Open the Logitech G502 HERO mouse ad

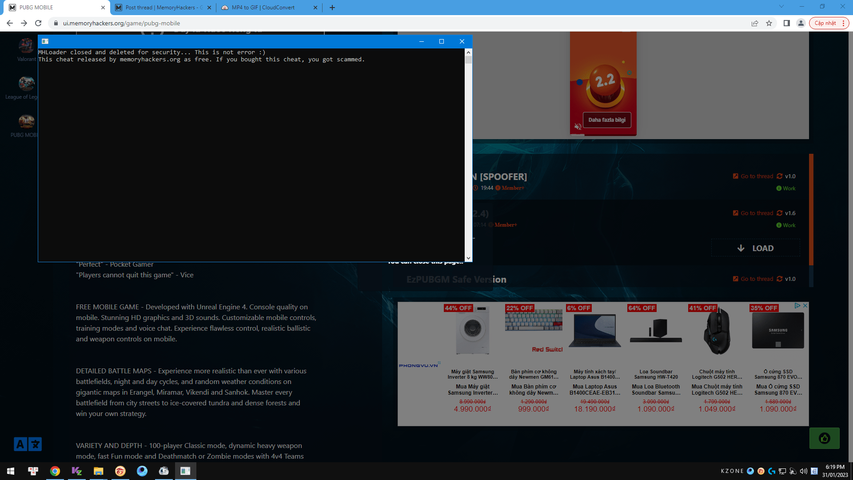tap(717, 359)
